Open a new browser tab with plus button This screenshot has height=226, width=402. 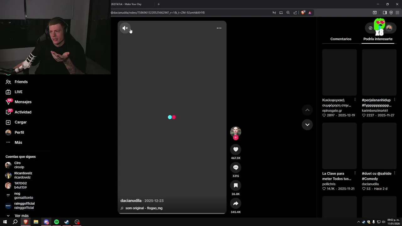coord(159,4)
